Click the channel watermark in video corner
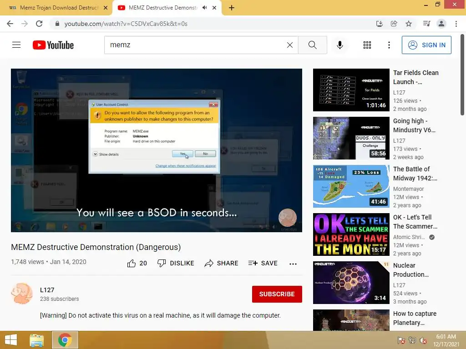Image resolution: width=466 pixels, height=349 pixels. [x=288, y=218]
